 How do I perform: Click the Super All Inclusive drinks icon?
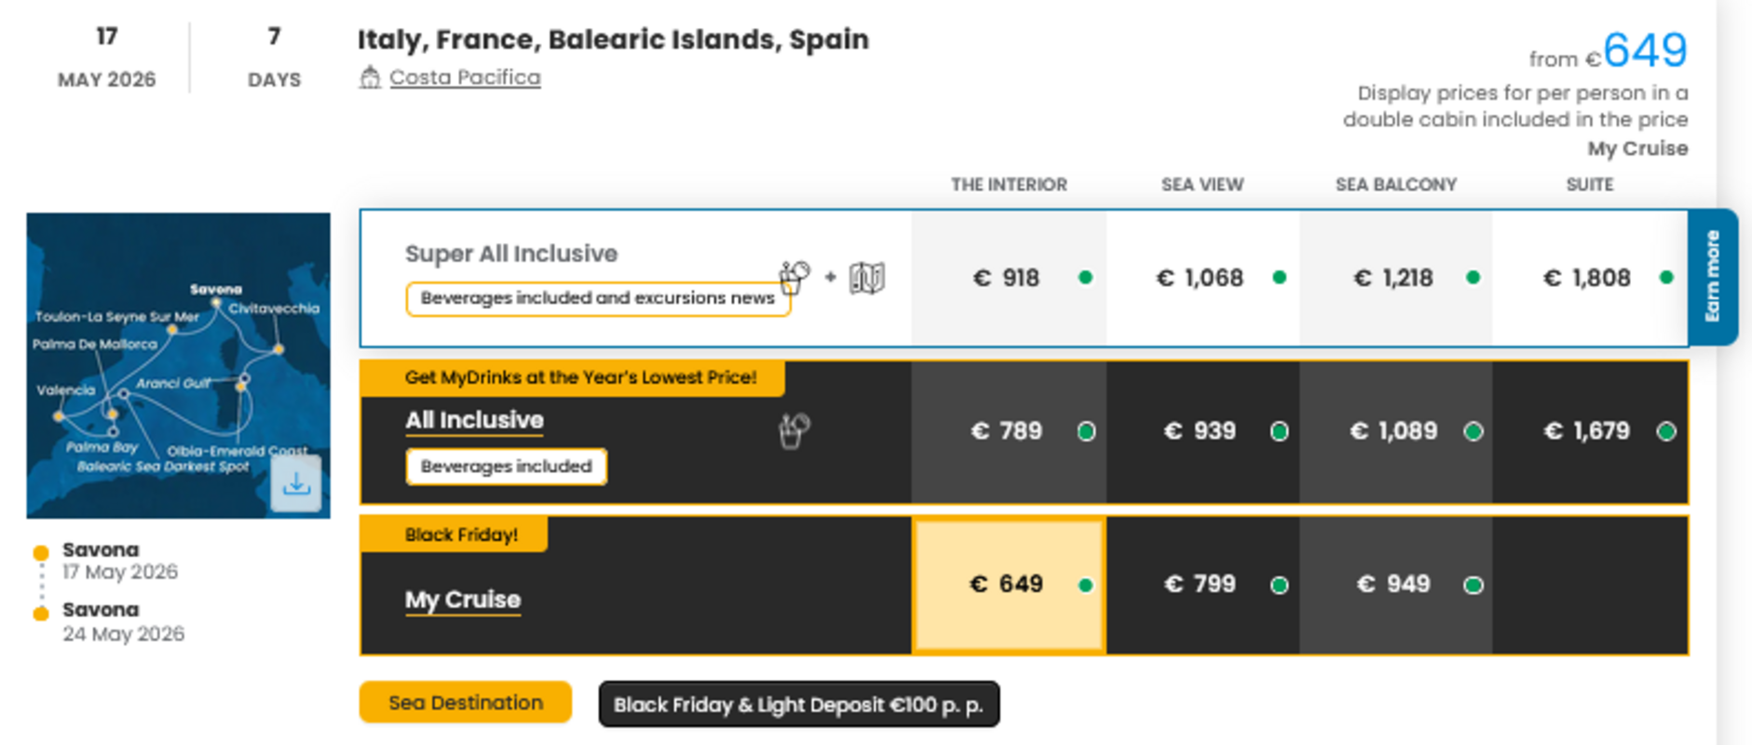pyautogui.click(x=795, y=277)
